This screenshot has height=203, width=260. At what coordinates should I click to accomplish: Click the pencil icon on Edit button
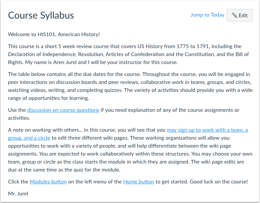click(234, 15)
